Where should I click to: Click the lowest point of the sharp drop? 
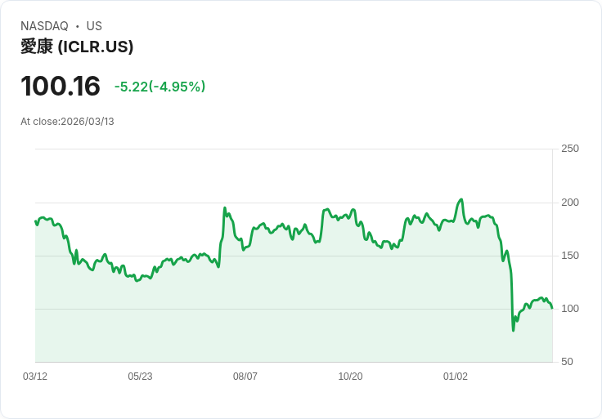(x=514, y=330)
